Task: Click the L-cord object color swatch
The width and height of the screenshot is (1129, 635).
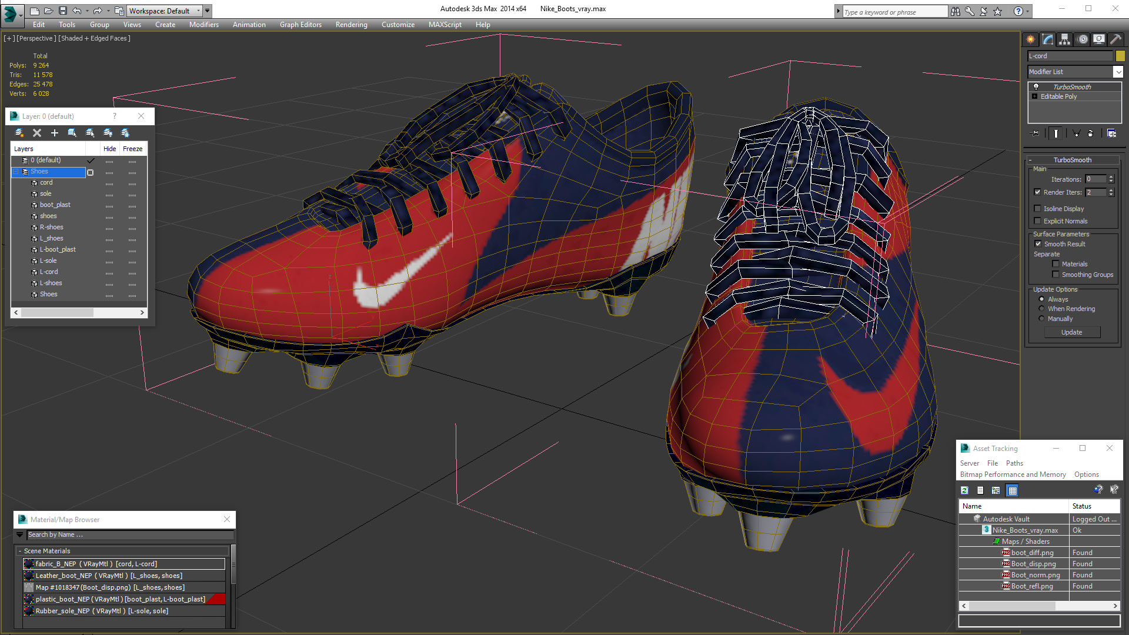Action: [x=1120, y=56]
